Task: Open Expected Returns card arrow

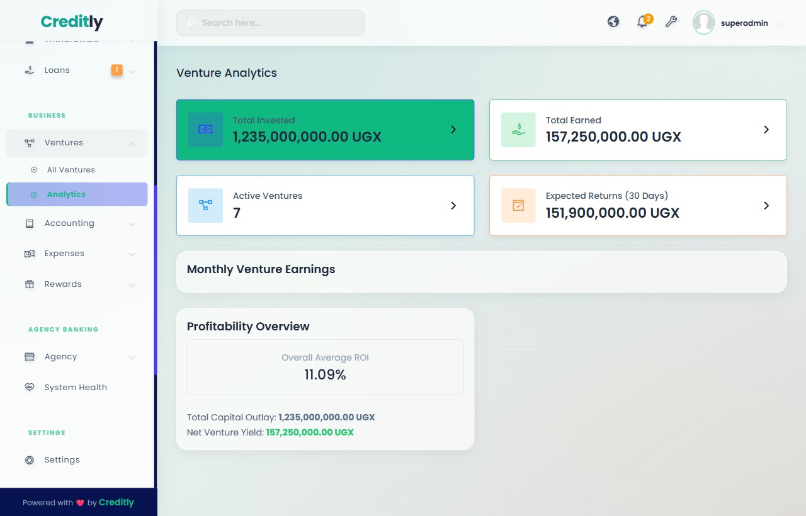Action: (766, 206)
